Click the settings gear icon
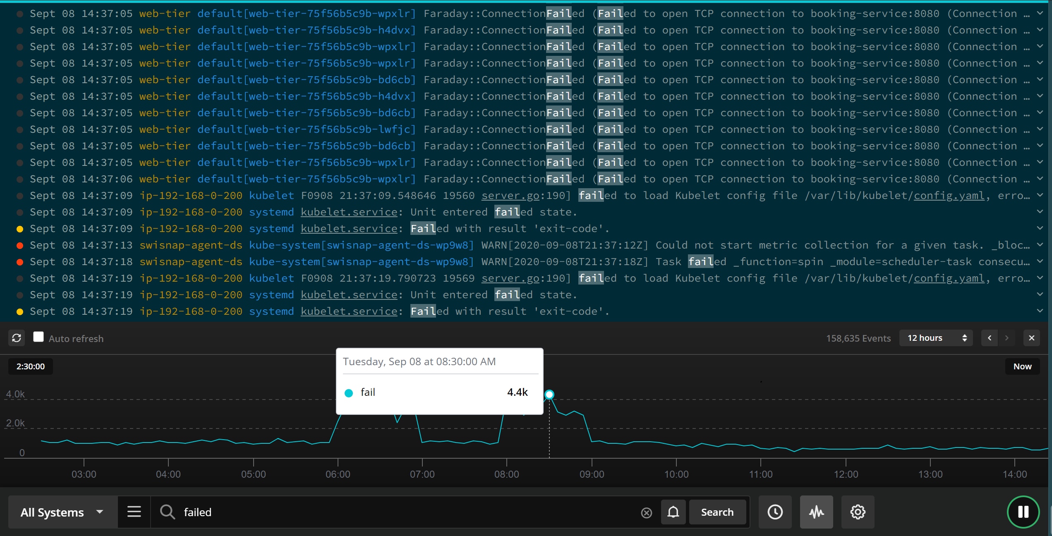 [858, 511]
